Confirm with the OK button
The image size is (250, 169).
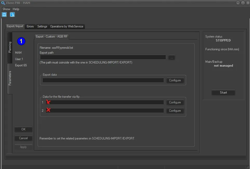tap(23, 129)
